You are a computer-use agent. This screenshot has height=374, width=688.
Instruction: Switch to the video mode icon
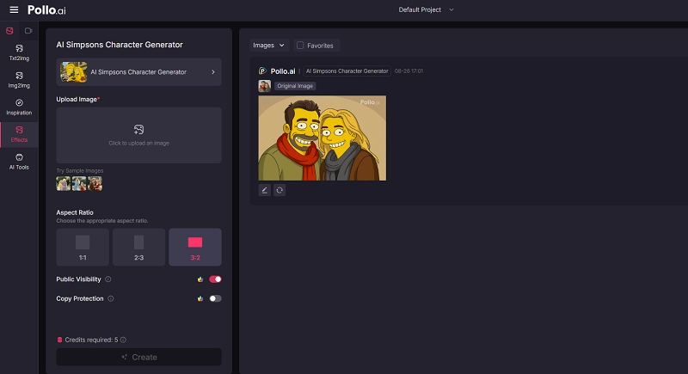tap(28, 31)
